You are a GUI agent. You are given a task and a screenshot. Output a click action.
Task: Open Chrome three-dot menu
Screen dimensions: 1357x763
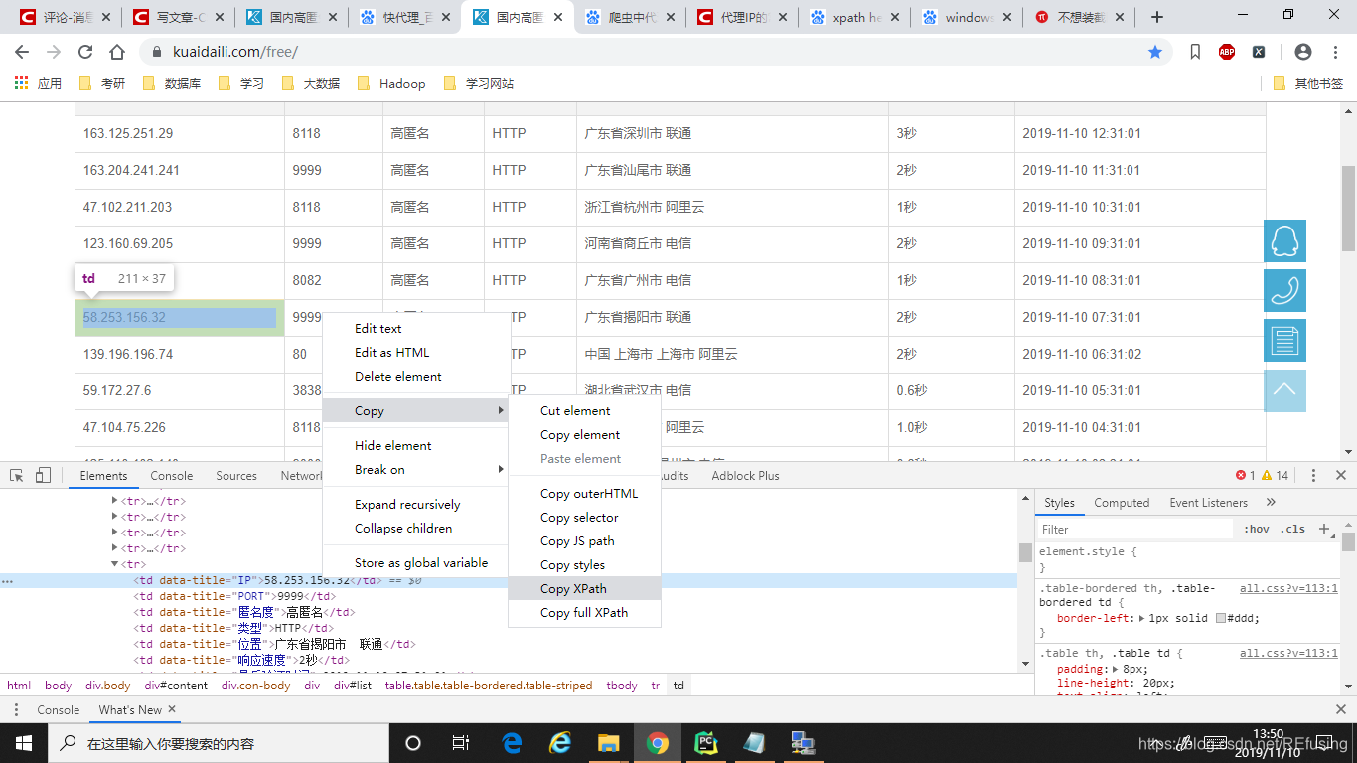(x=1334, y=52)
